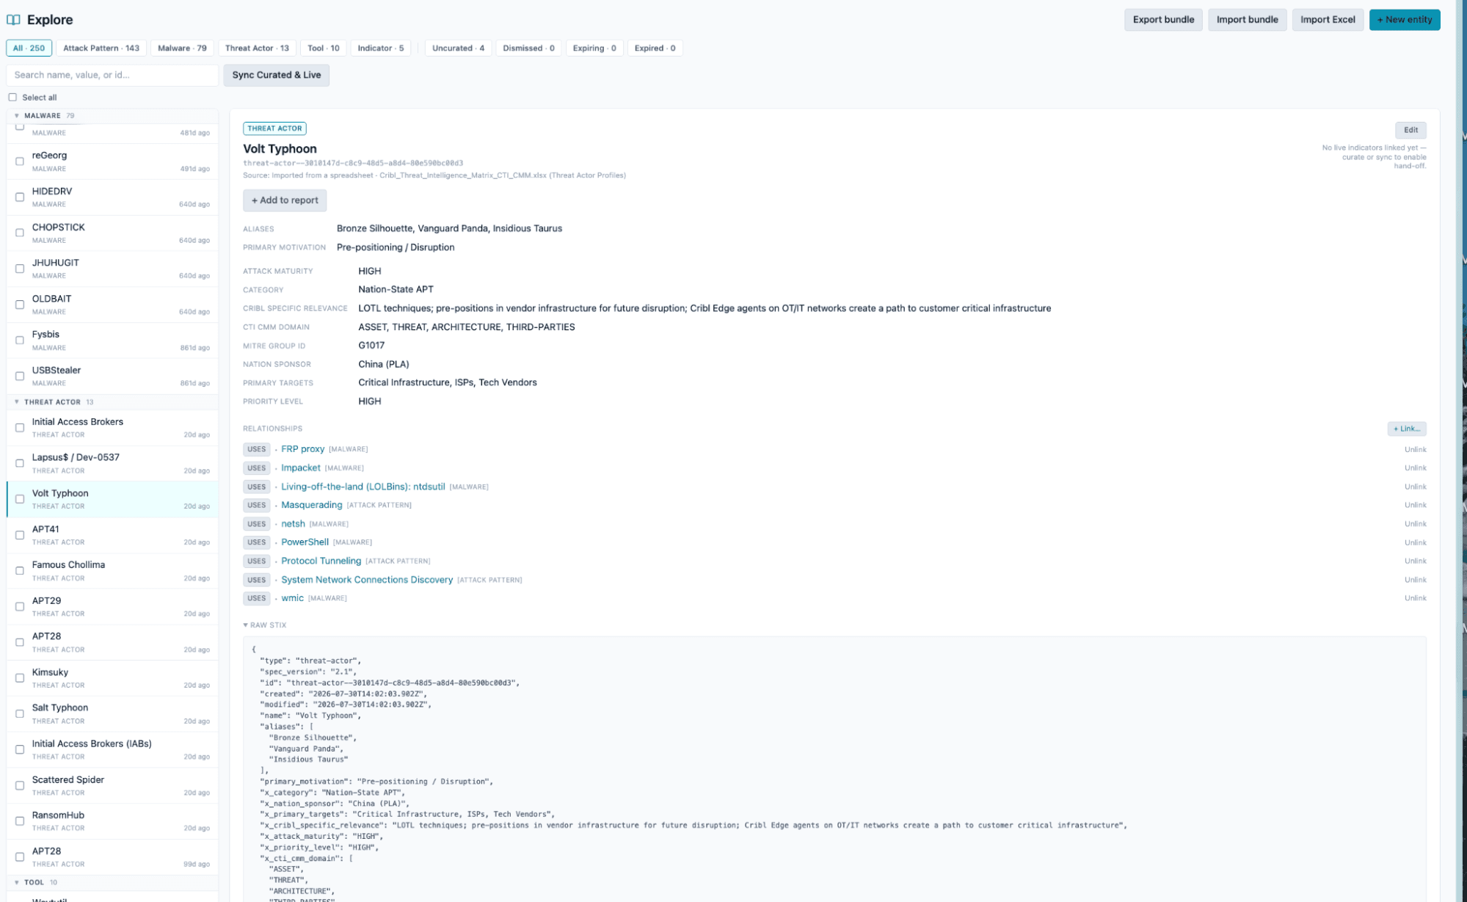This screenshot has height=902, width=1467.
Task: Tick the JHUHUGIT row checkbox
Action: pos(20,269)
